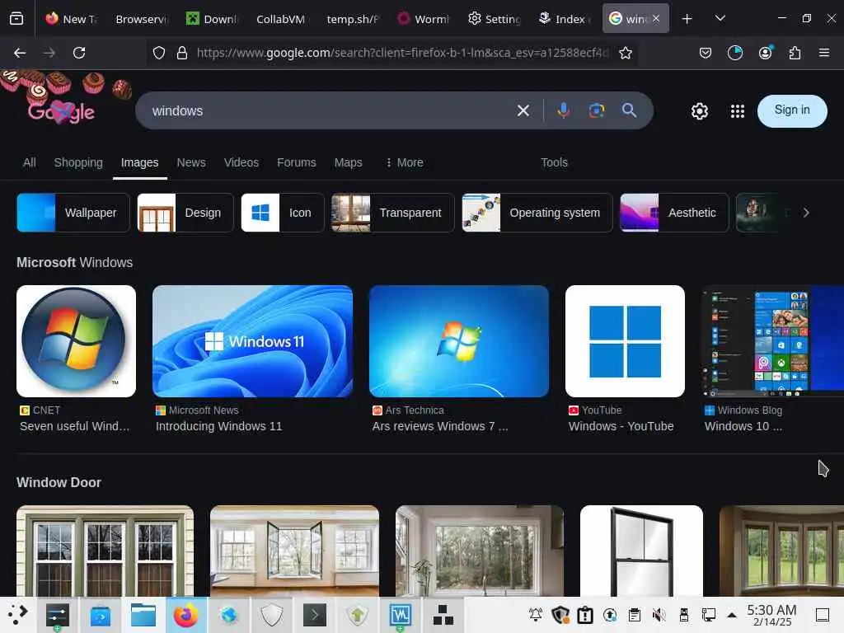Viewport: 844px width, 633px height.
Task: Open clipboard tray icon
Action: pyautogui.click(x=635, y=615)
